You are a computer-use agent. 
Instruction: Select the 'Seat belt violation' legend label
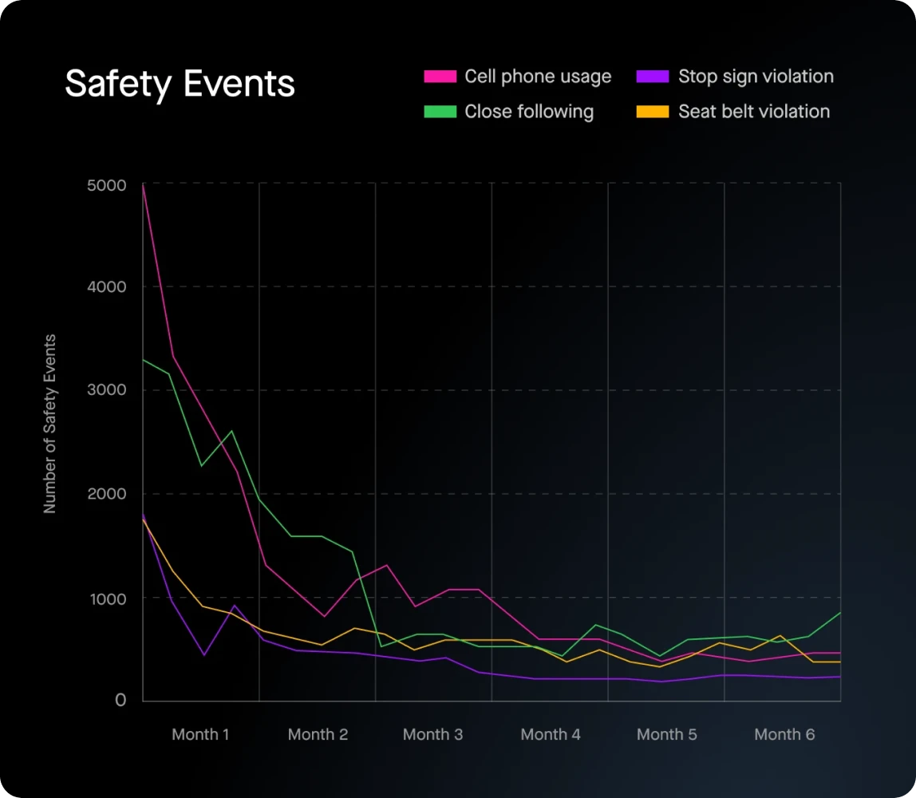(x=754, y=112)
